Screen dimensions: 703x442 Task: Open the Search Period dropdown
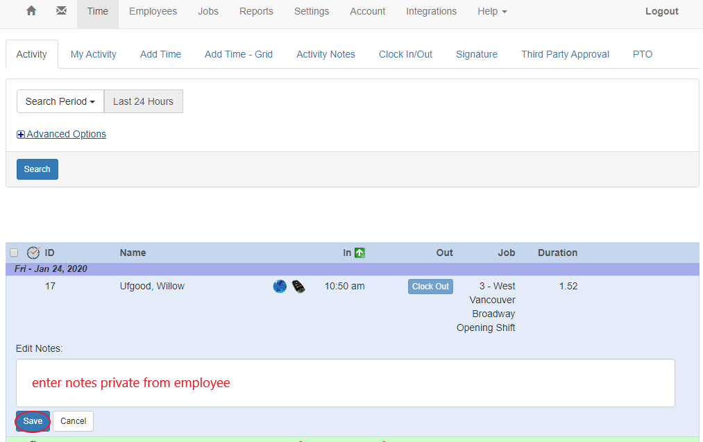(x=60, y=101)
